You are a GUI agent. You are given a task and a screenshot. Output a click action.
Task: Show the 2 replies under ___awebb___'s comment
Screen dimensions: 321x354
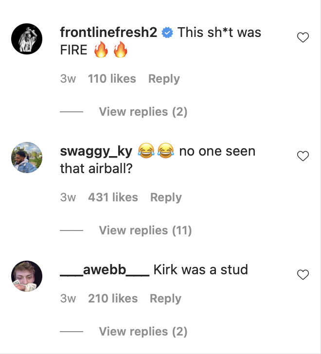pos(143,332)
